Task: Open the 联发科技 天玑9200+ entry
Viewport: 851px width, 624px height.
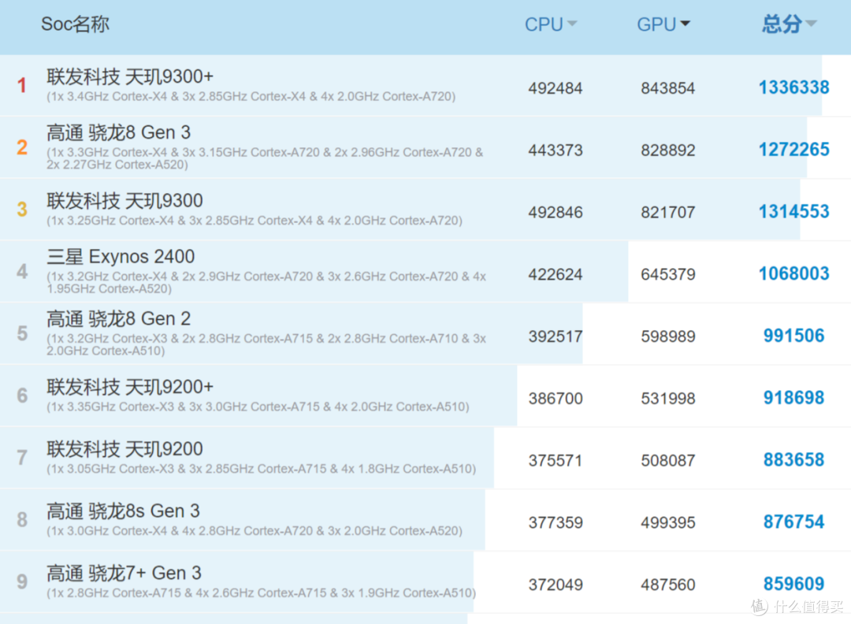Action: click(130, 388)
